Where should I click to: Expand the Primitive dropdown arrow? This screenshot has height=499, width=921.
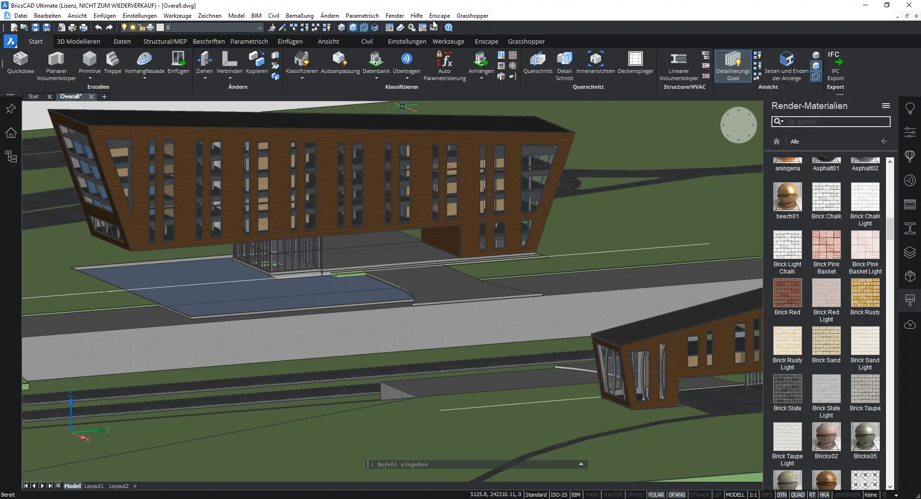coord(90,78)
